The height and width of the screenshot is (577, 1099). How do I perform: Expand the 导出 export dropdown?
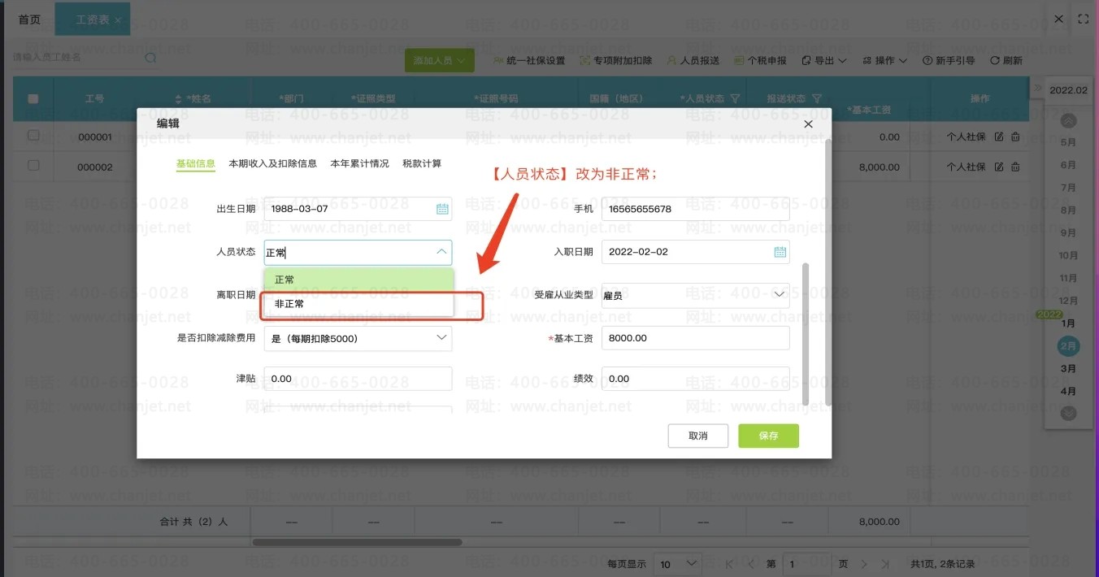click(x=824, y=61)
